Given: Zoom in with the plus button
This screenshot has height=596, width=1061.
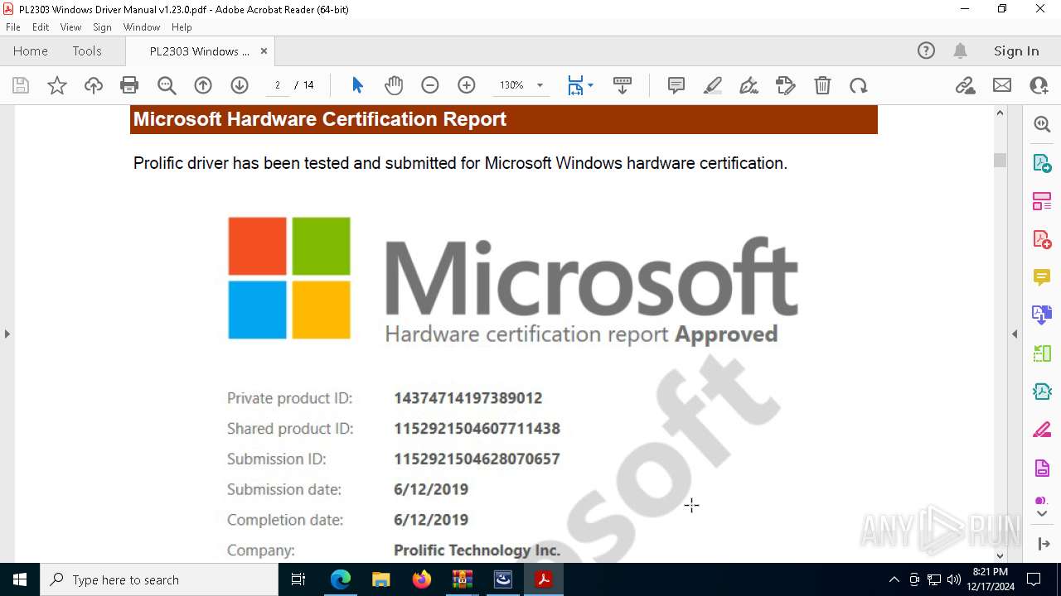Looking at the screenshot, I should 467,85.
